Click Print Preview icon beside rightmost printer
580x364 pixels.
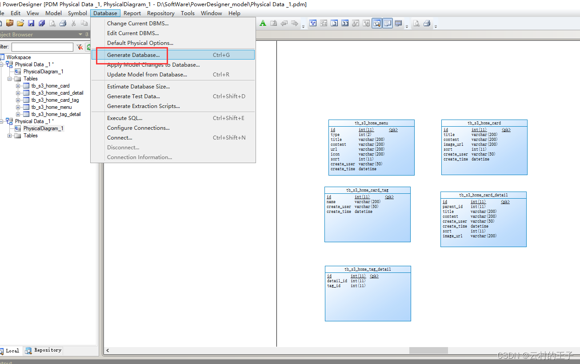416,23
